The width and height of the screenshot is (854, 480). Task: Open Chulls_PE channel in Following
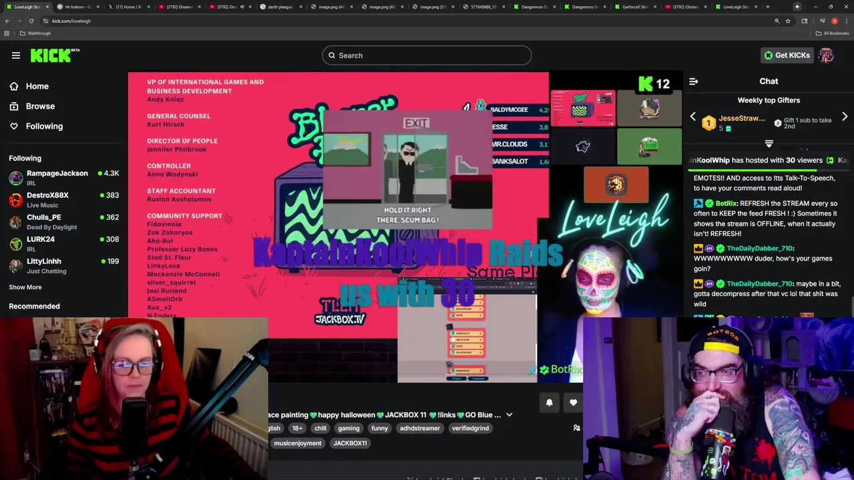[64, 221]
